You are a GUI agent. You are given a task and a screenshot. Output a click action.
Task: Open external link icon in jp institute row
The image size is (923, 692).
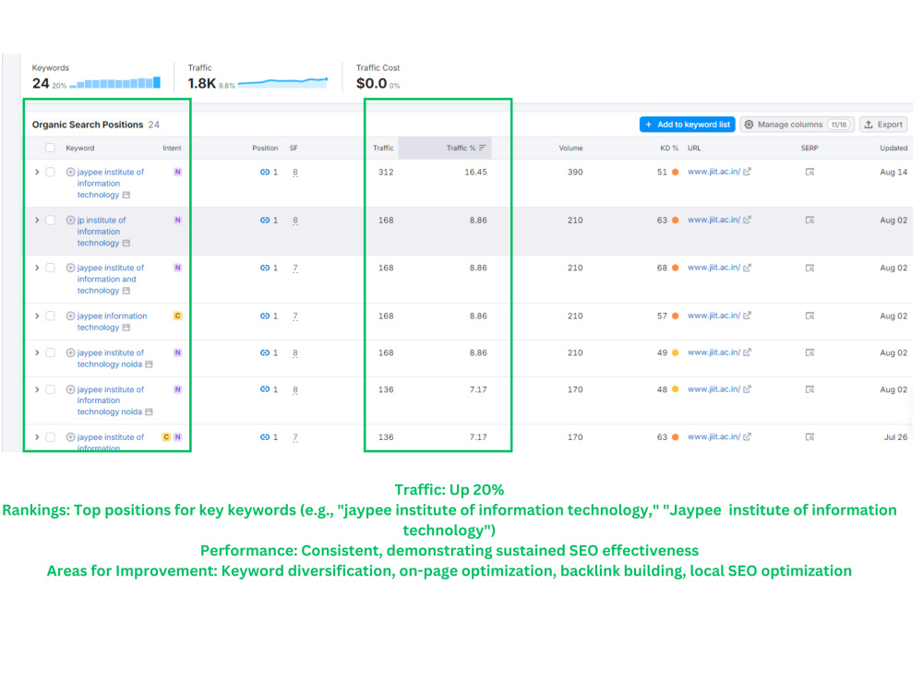coord(747,221)
